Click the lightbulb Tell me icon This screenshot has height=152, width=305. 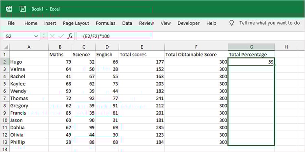tap(231, 23)
